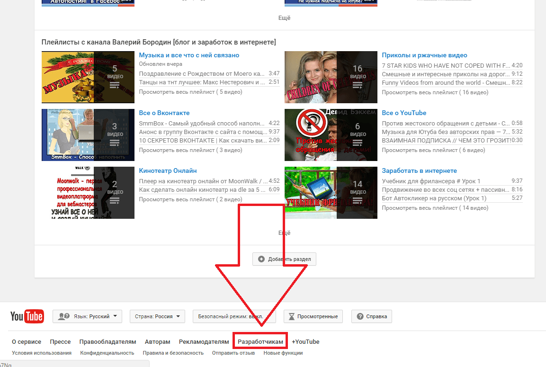Click Просмотреть весь плейлист ( 14 видео)
Image resolution: width=546 pixels, height=367 pixels.
(x=435, y=208)
